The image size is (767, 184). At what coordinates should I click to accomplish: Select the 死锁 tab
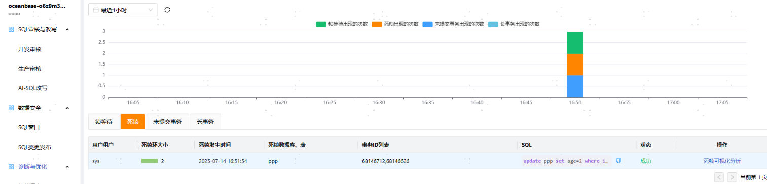pos(133,121)
